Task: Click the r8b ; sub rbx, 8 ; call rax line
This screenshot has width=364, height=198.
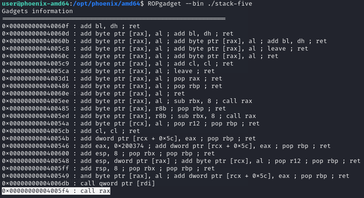Action: click(x=168, y=116)
